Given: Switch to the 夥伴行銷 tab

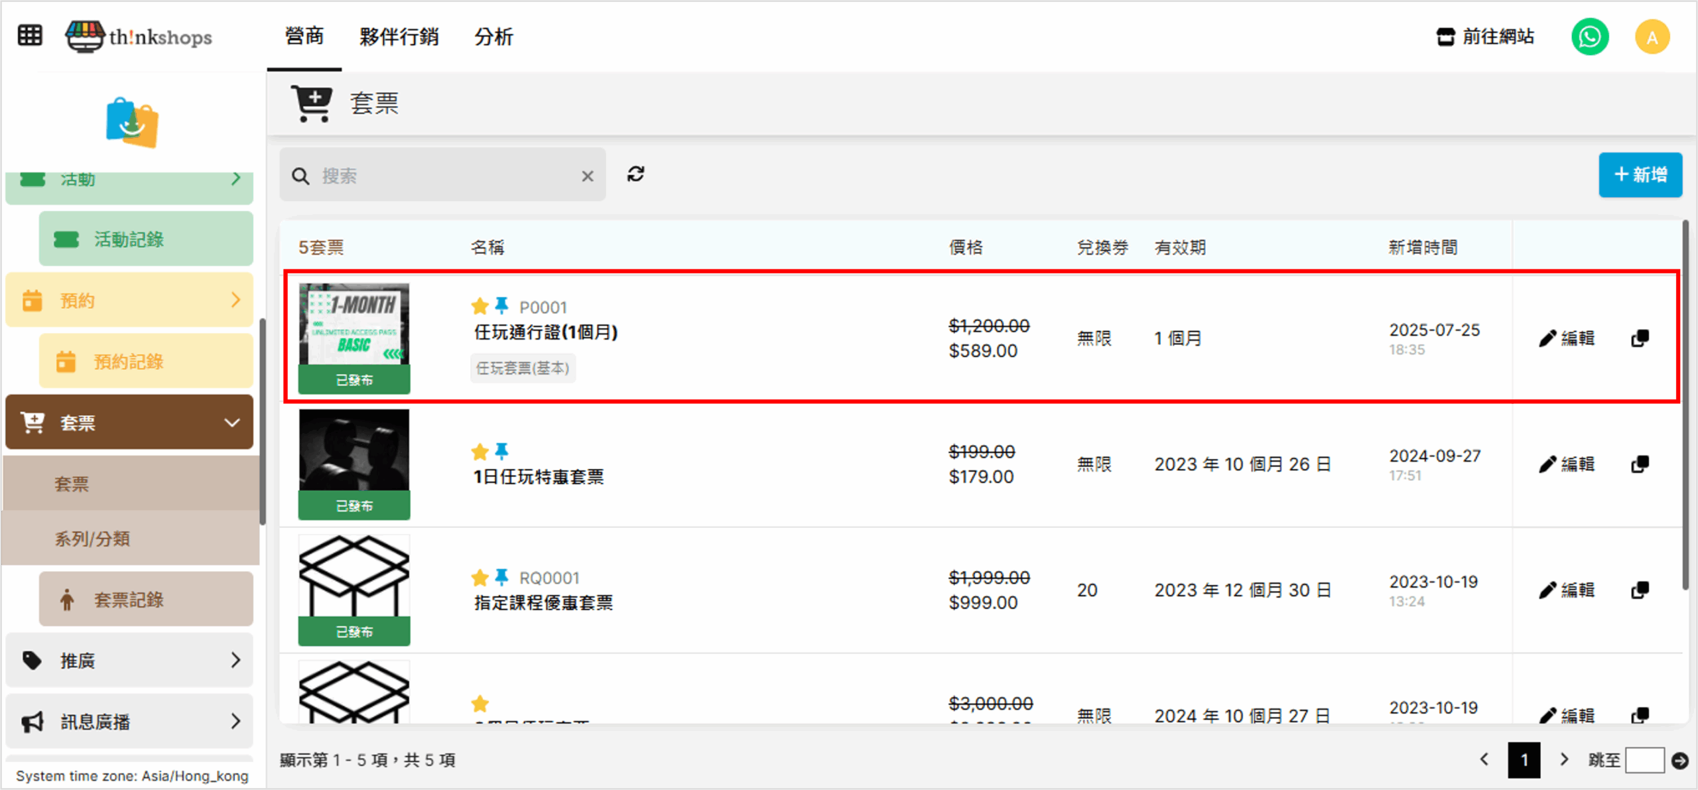Looking at the screenshot, I should tap(399, 36).
